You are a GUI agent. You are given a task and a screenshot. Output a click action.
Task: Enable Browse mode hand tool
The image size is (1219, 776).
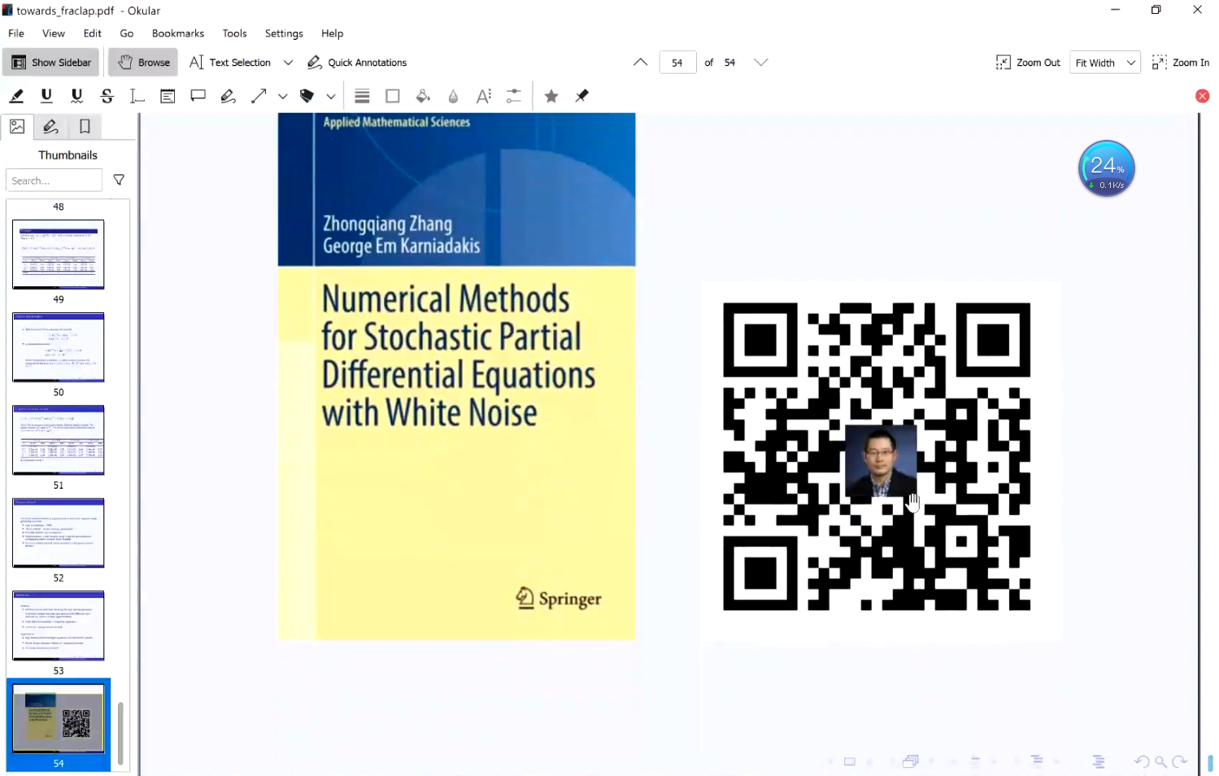[144, 63]
